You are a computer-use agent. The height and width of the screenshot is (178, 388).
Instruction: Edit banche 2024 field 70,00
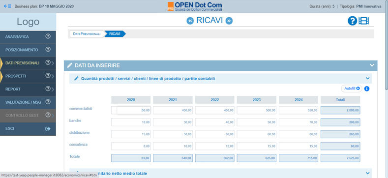[298, 122]
